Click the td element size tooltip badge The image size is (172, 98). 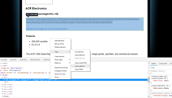click(32, 14)
